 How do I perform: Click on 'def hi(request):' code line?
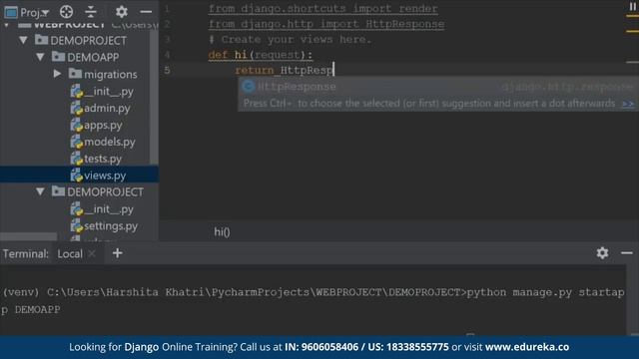click(260, 55)
